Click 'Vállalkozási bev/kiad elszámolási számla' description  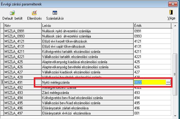87,103
